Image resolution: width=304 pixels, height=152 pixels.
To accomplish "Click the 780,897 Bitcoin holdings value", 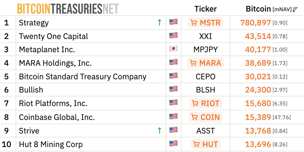I will 255,23.
